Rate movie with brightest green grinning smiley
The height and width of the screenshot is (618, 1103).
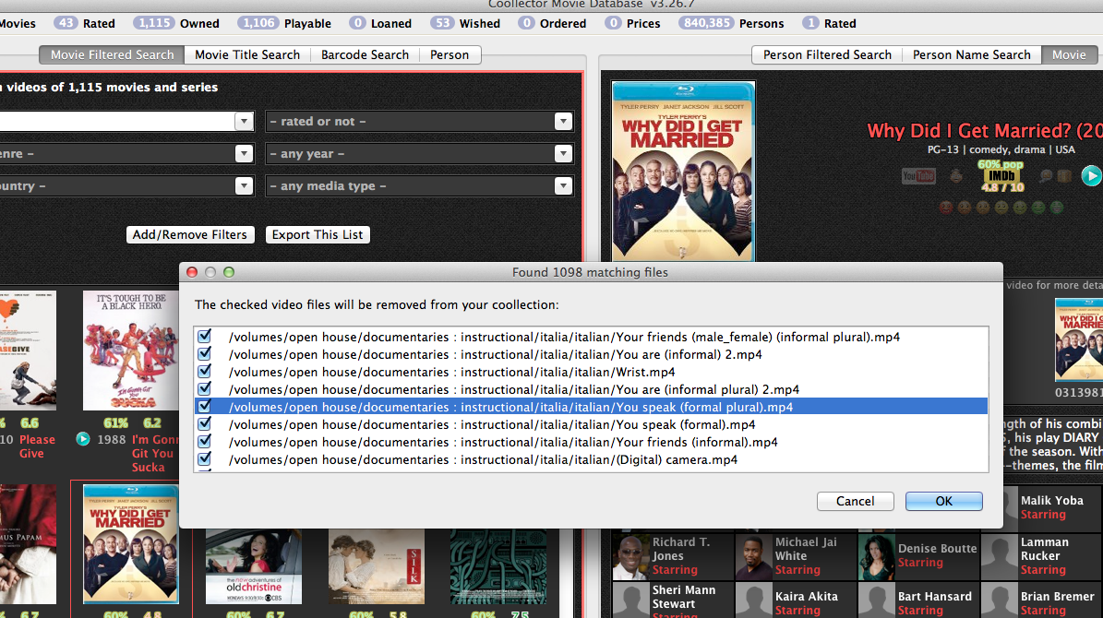(x=1056, y=208)
